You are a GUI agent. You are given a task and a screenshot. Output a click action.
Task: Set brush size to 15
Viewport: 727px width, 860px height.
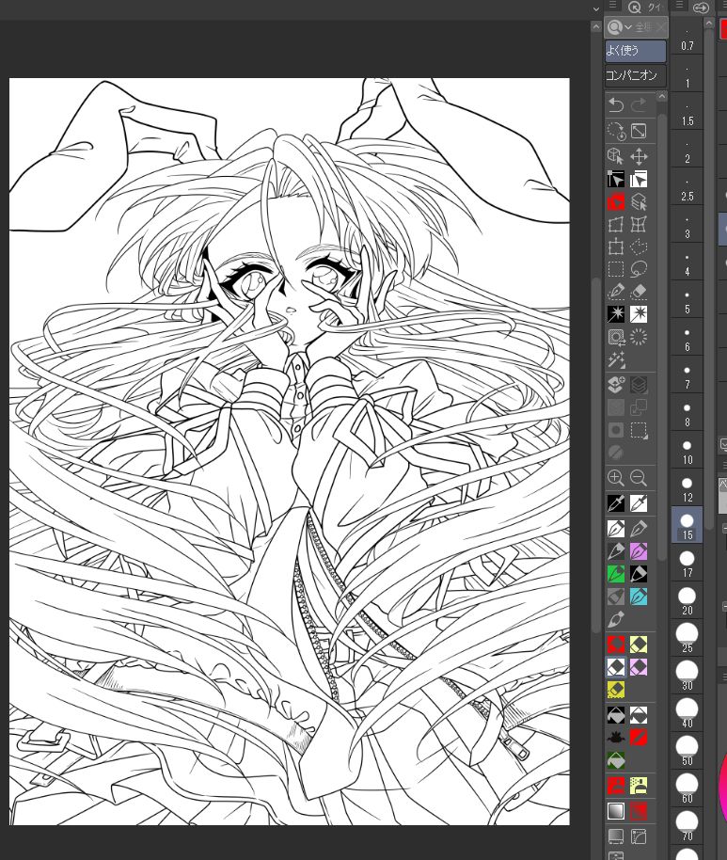687,525
